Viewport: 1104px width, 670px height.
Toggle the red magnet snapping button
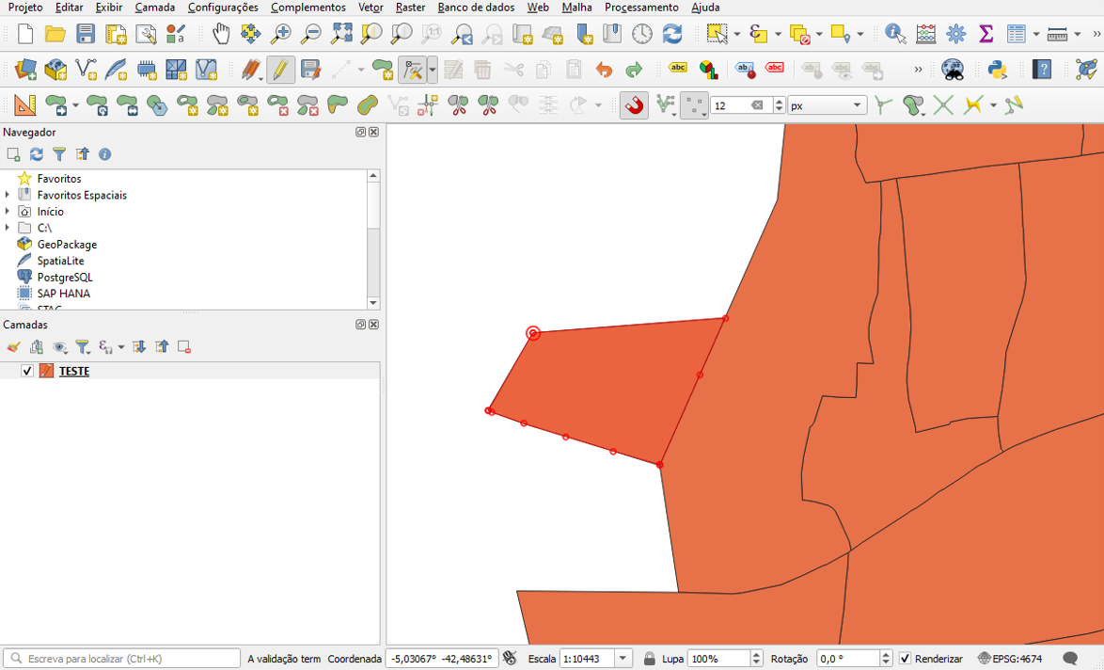(635, 105)
